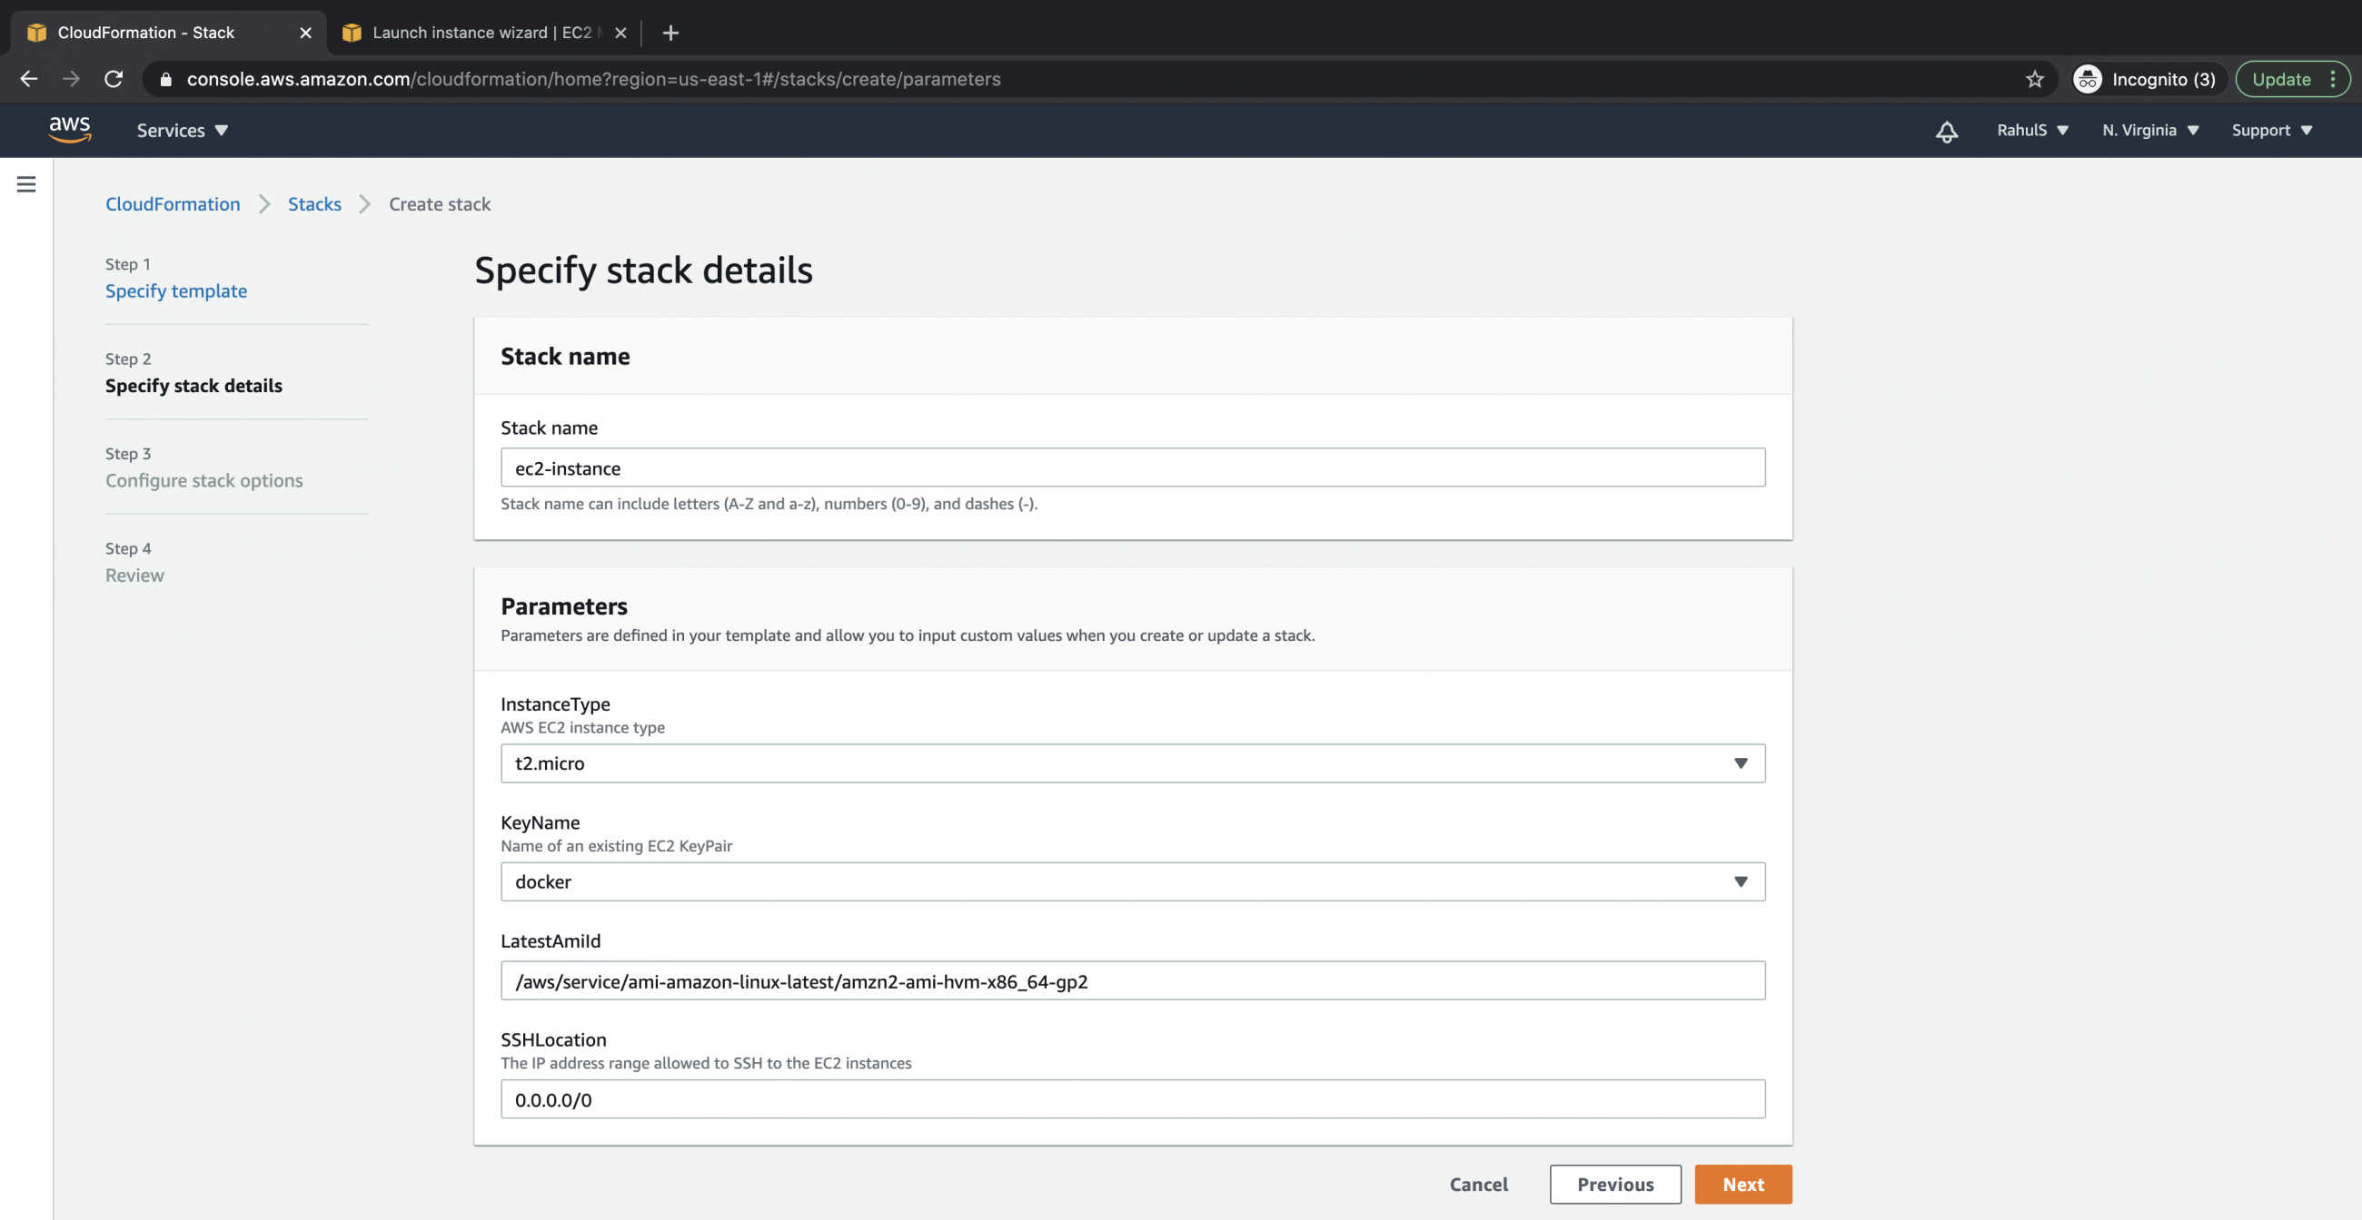Open the RahulS account dropdown

(2032, 130)
